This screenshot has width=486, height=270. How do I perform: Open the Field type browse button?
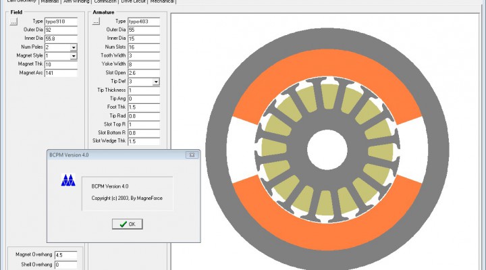[x=13, y=22]
